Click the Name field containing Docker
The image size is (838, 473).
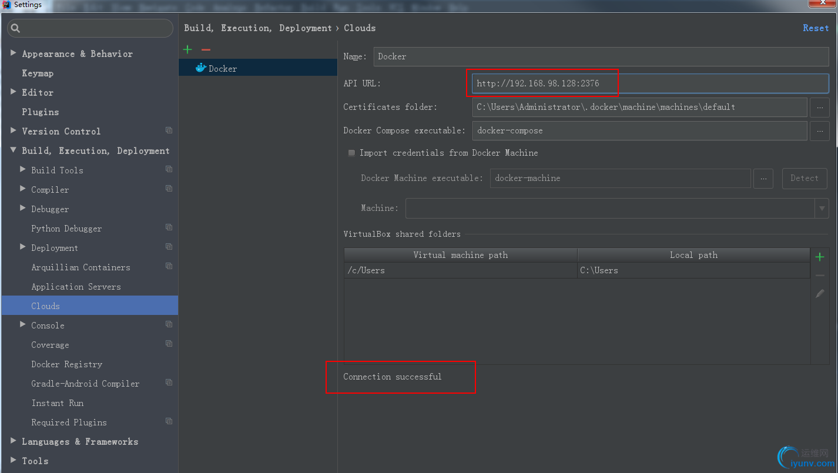tap(601, 56)
